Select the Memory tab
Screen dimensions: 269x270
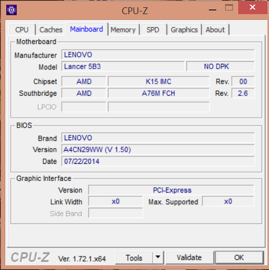pyautogui.click(x=123, y=30)
